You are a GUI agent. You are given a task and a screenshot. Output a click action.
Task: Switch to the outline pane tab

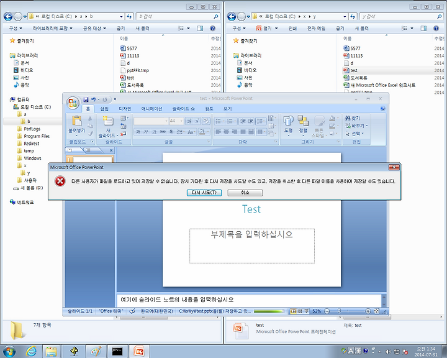click(x=89, y=150)
